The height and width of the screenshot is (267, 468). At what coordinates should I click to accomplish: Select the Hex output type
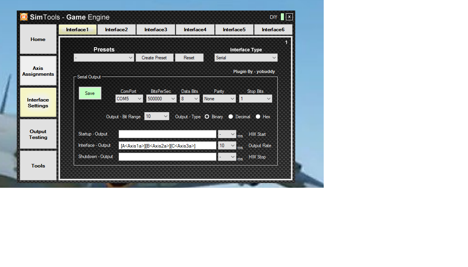click(x=258, y=117)
